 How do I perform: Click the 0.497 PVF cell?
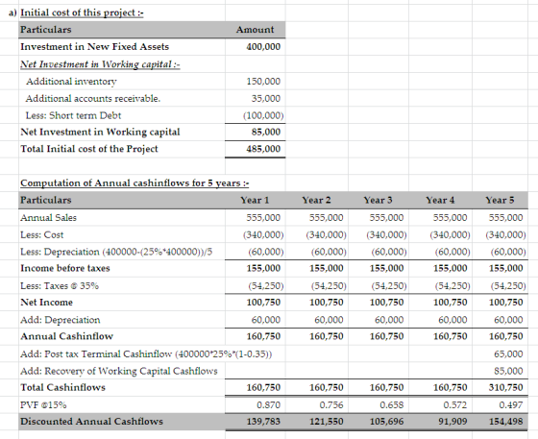pyautogui.click(x=511, y=405)
